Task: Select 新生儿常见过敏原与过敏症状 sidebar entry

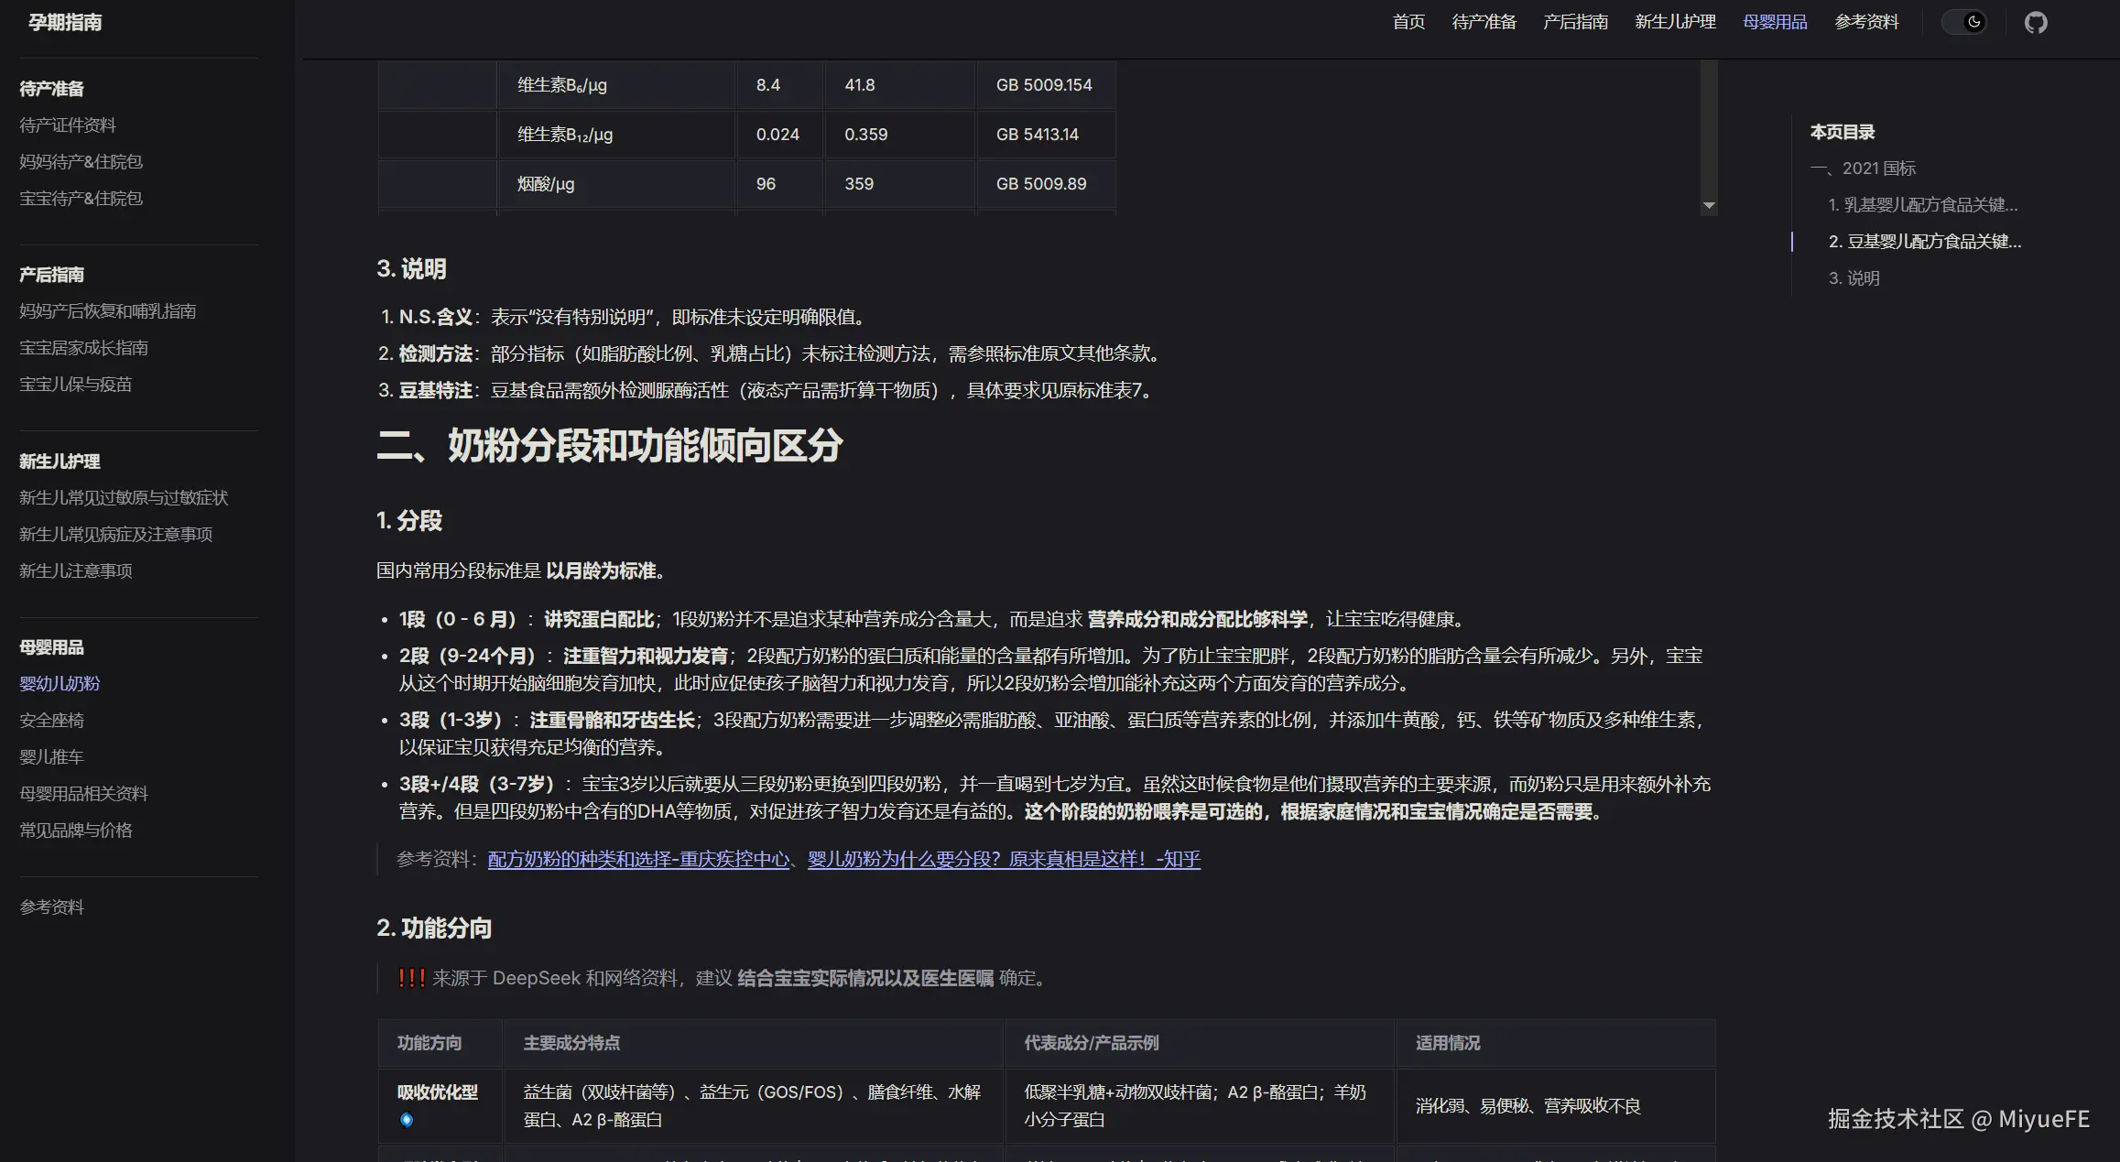Action: point(124,497)
